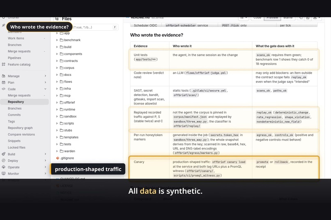Screen dimensions: 331x220
Task: Click the folder icon beside flows
Action: point(62,82)
